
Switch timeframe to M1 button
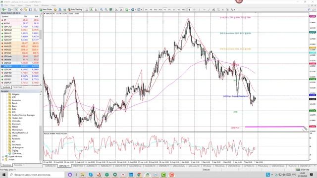pyautogui.click(x=146, y=9)
